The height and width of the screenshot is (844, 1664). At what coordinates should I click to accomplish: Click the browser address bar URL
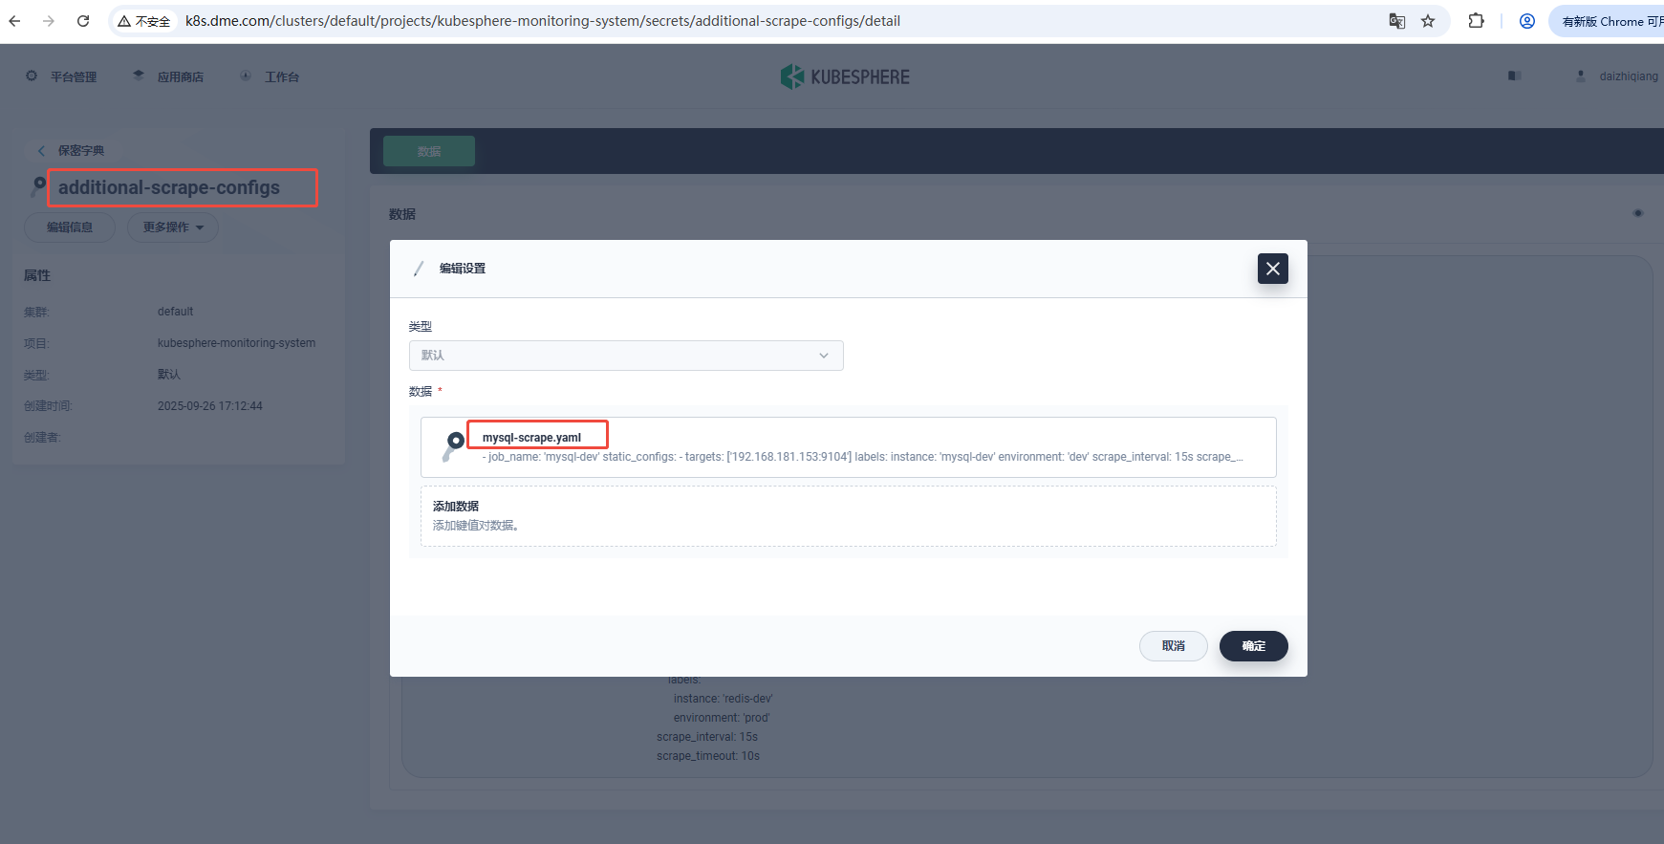click(542, 21)
